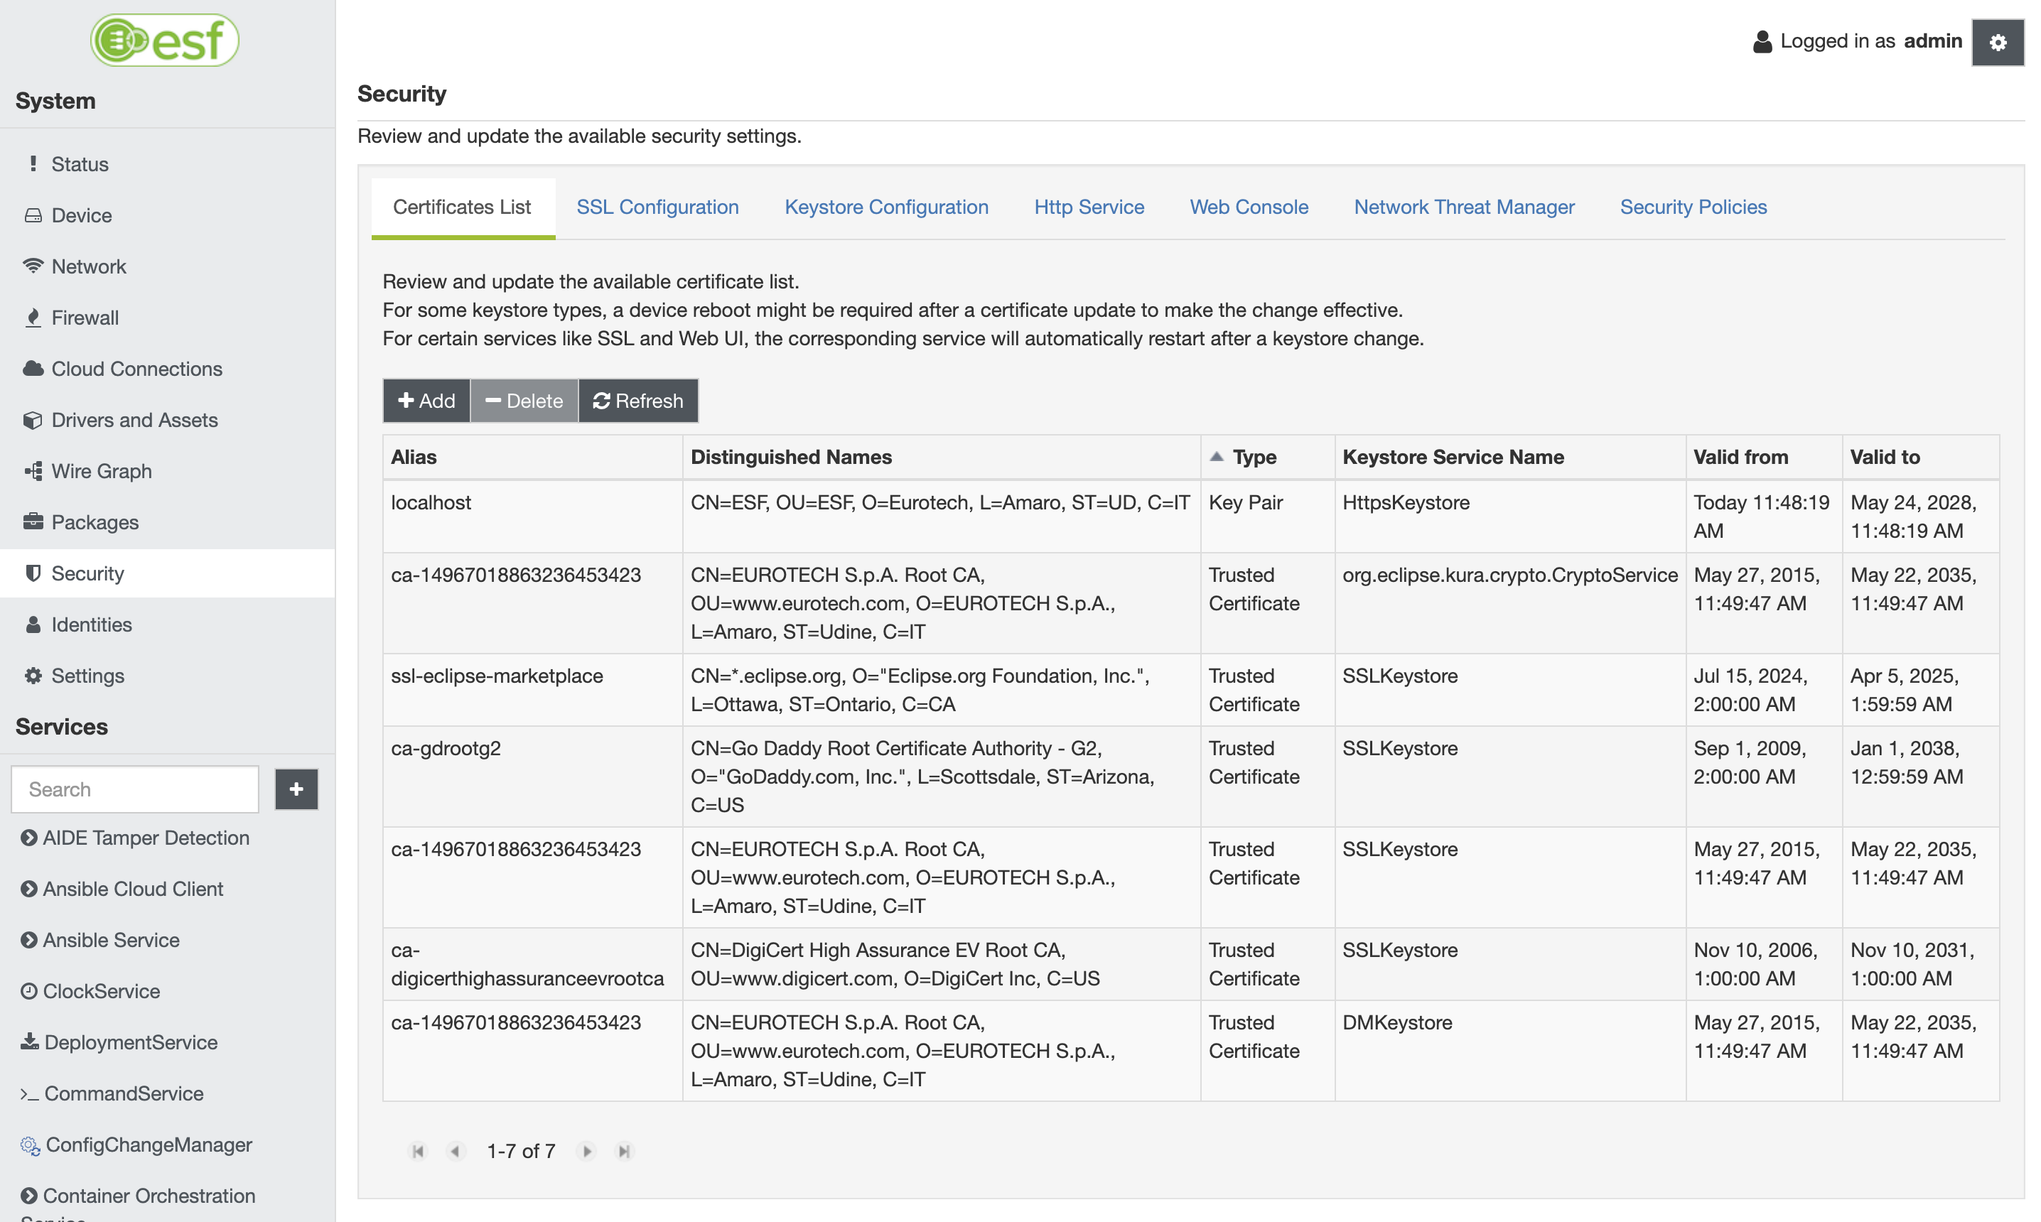This screenshot has width=2041, height=1222.
Task: Click the ESF logo
Action: coord(165,40)
